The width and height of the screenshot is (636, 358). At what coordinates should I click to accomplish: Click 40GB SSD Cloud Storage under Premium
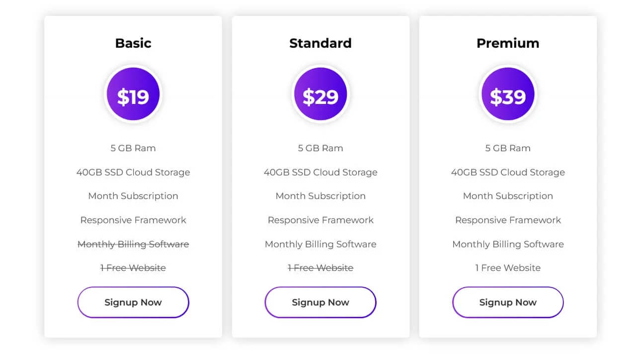507,172
